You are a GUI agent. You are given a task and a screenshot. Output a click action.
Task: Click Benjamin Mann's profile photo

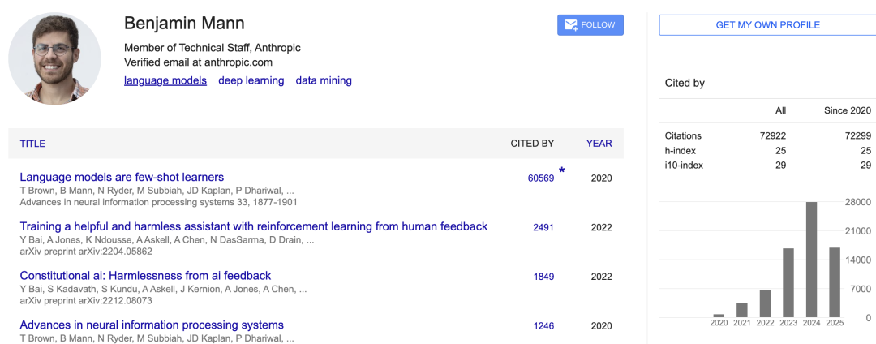[55, 58]
